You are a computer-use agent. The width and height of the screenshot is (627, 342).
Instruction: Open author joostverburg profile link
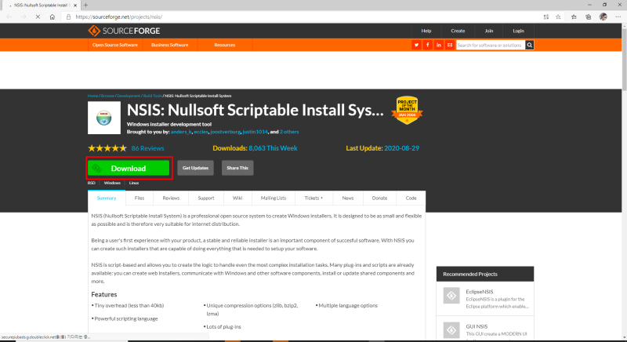coord(225,132)
